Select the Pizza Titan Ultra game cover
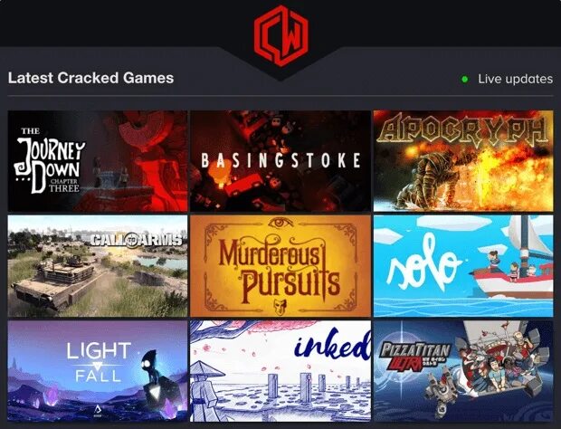561x429 pixels. (x=463, y=371)
